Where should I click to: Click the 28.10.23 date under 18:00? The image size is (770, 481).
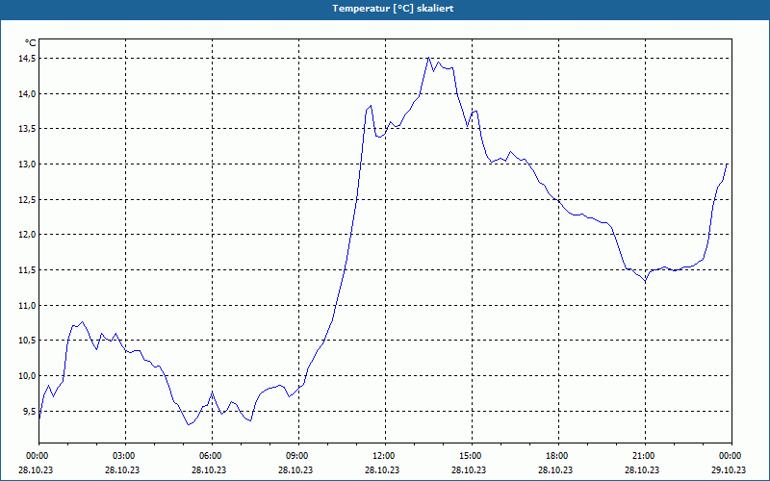(555, 469)
